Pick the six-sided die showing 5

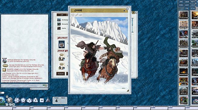coord(42,100)
